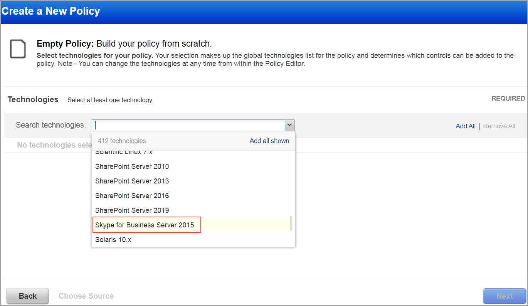
Task: Open the technologies dropdown arrow
Action: click(x=289, y=125)
